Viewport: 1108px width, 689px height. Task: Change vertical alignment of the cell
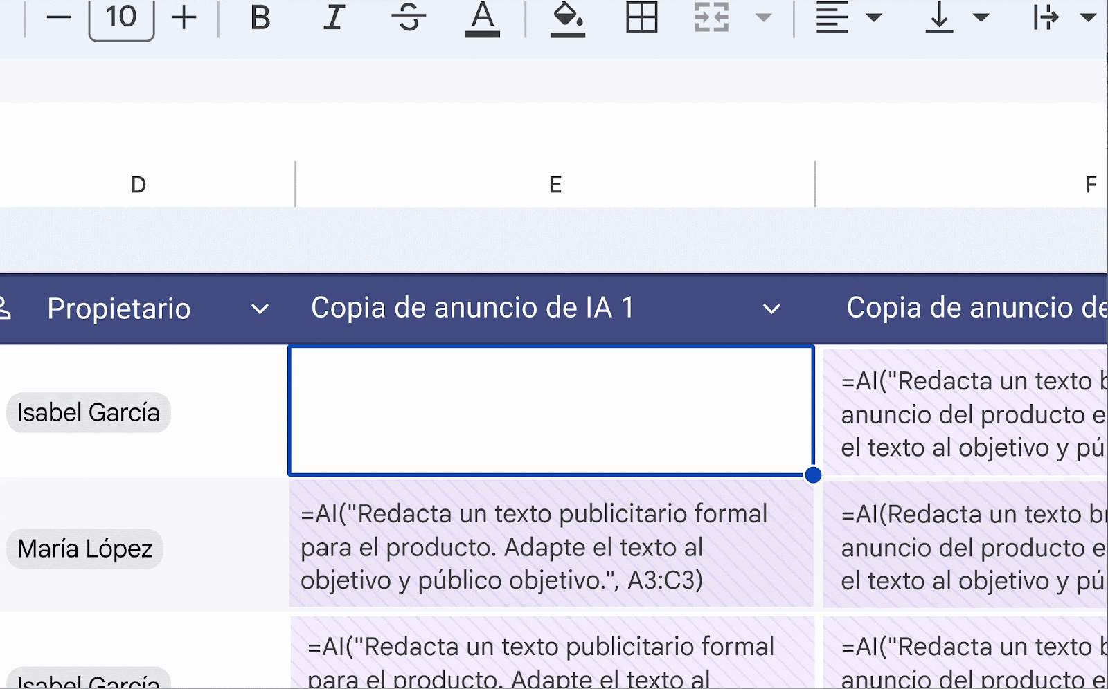pyautogui.click(x=938, y=19)
